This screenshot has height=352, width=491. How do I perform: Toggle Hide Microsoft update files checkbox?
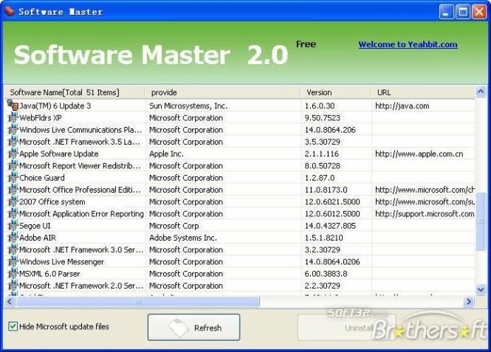click(13, 326)
